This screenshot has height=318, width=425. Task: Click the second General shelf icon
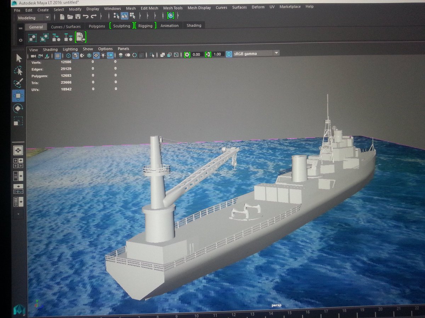coord(44,37)
